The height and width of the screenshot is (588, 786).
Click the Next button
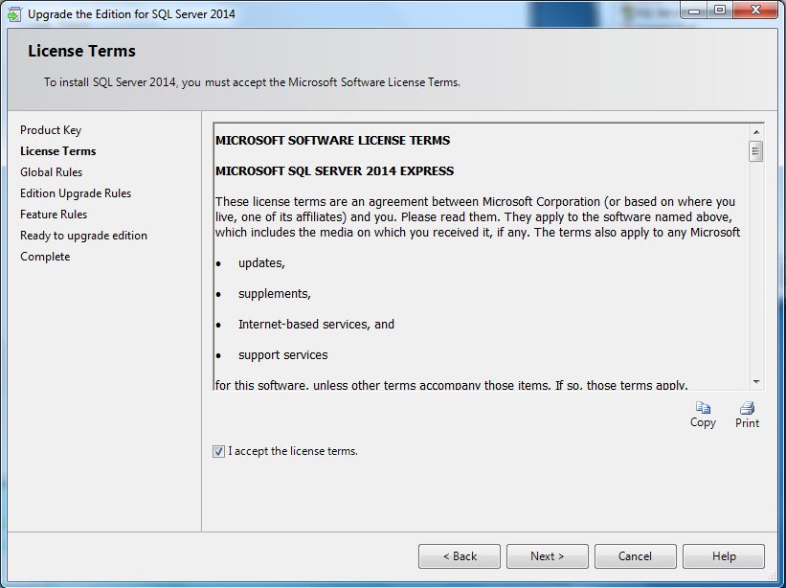pyautogui.click(x=548, y=556)
